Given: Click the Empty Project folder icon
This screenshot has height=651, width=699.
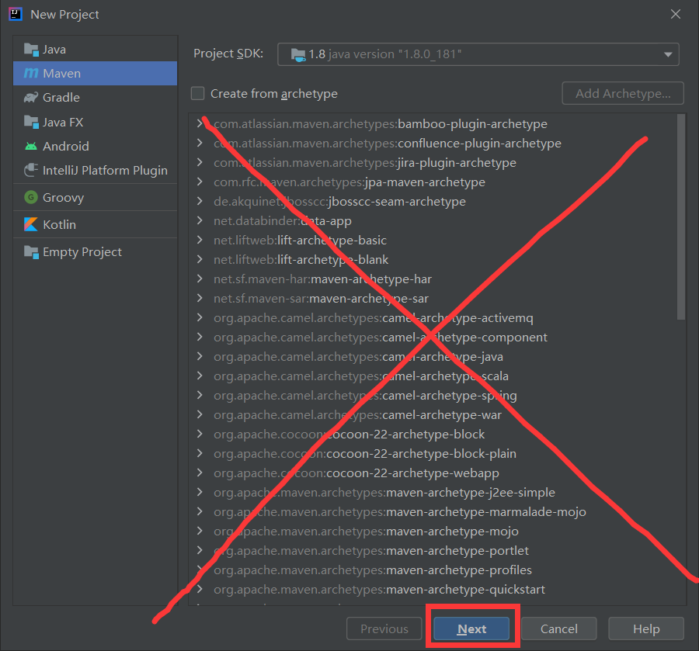Looking at the screenshot, I should coord(31,252).
